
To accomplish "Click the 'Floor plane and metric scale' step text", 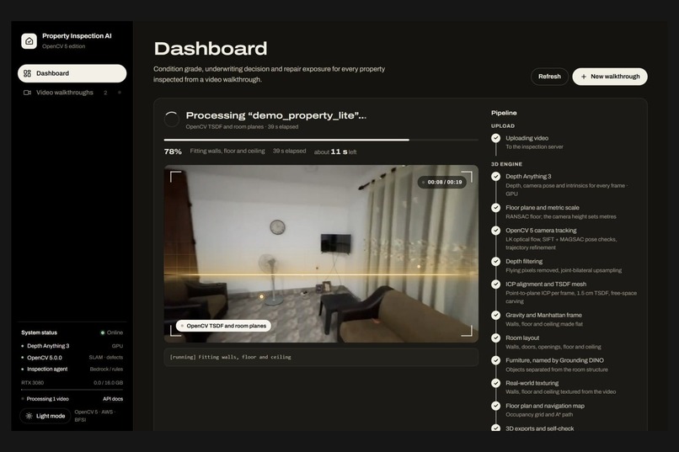I will 543,208.
